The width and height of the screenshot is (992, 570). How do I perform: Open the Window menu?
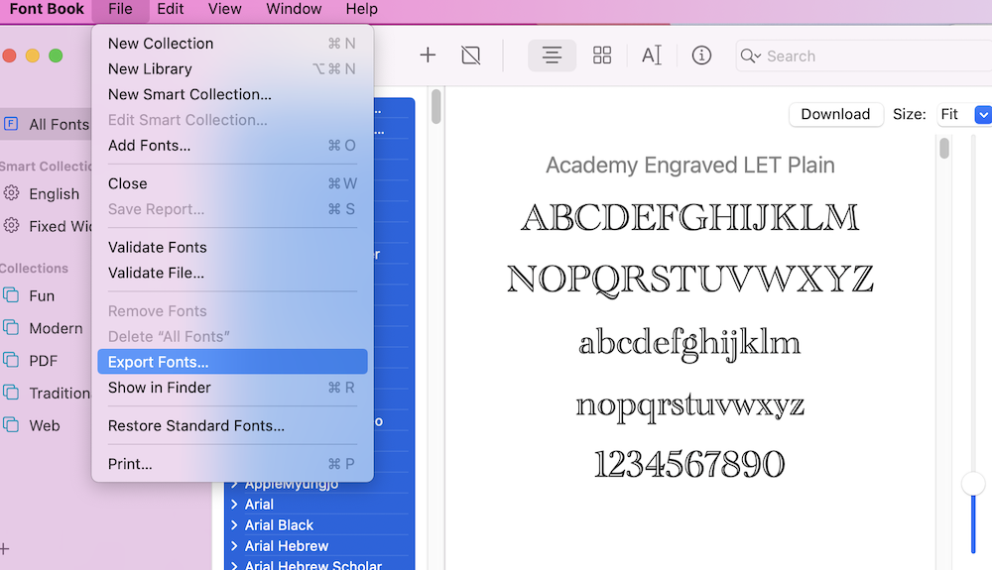pos(294,9)
